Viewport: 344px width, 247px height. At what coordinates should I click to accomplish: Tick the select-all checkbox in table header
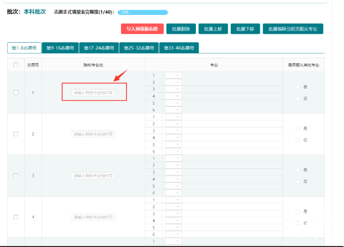[16, 65]
